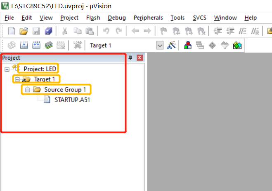272x191 pixels.
Task: Indent the selected lines
Action: (x=218, y=31)
